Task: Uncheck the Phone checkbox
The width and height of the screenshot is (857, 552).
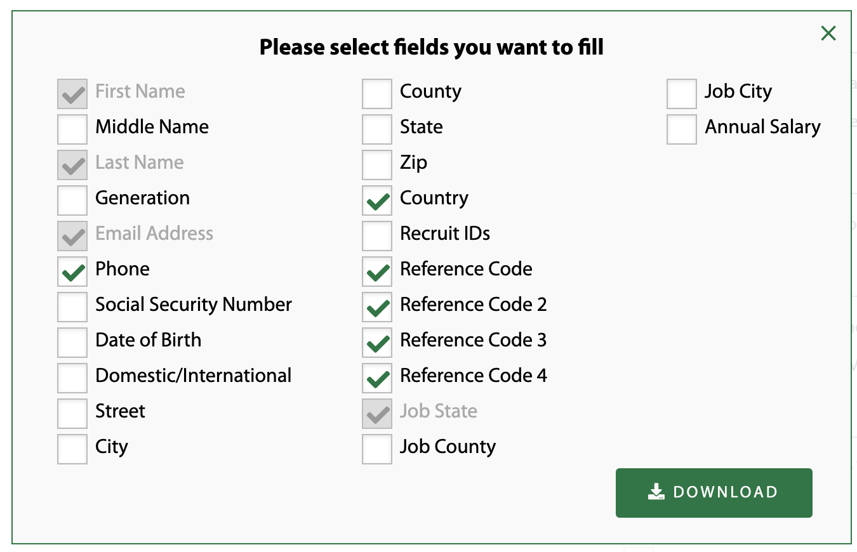Action: [72, 272]
